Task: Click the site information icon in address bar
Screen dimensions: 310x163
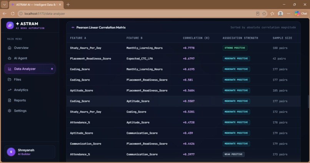Action: coord(21,13)
